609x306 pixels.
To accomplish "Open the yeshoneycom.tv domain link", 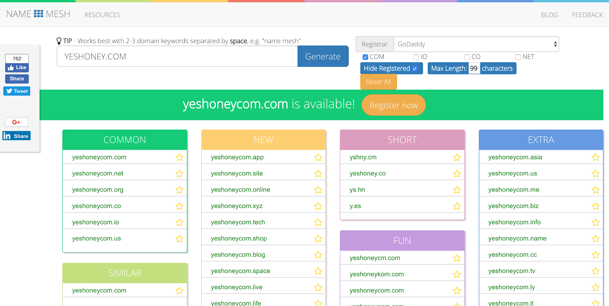I will (x=512, y=271).
